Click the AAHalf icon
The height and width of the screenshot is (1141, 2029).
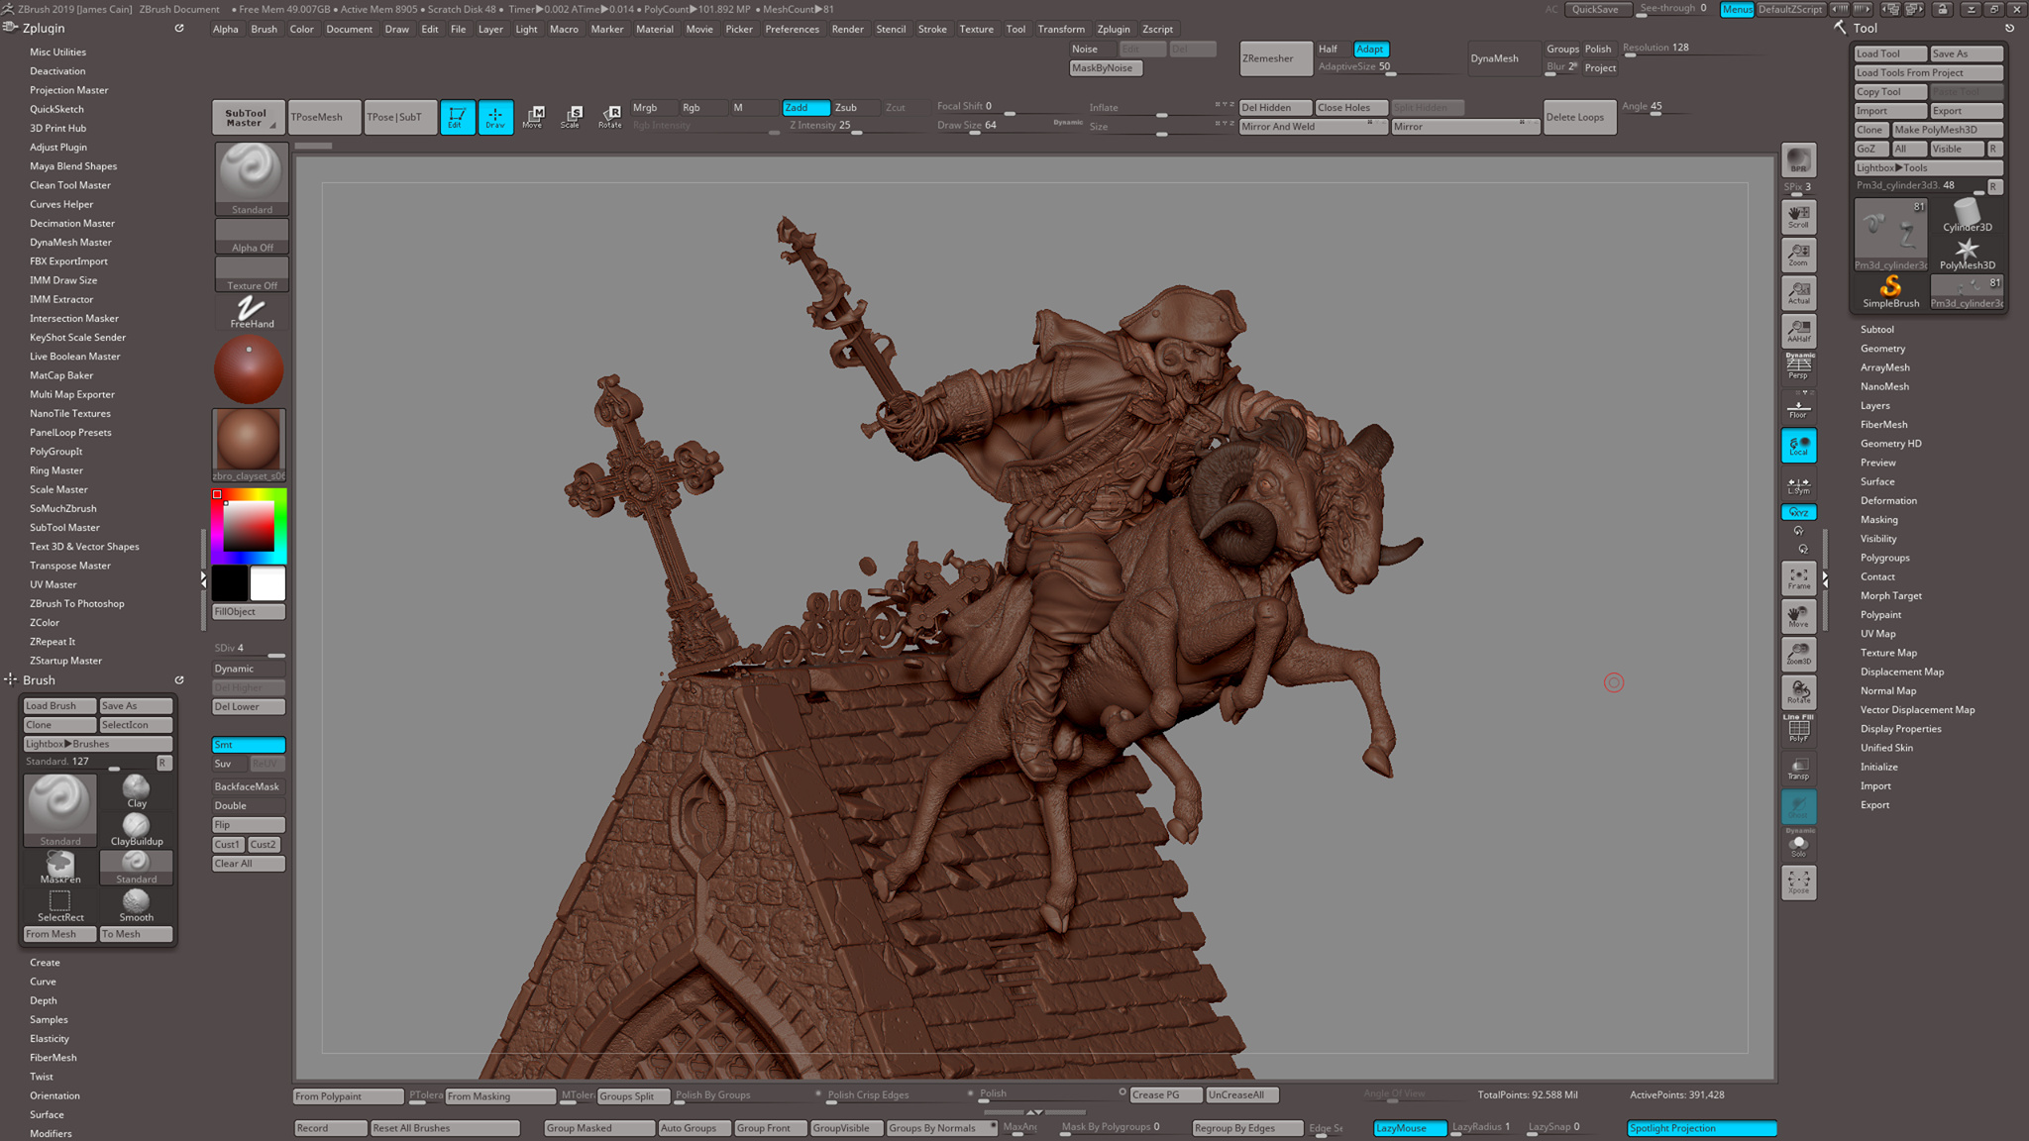coord(1798,331)
